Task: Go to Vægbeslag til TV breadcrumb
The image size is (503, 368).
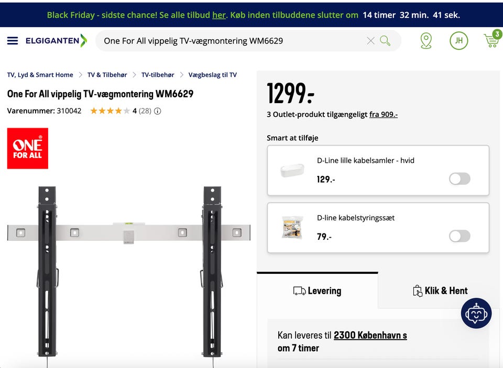Action: pyautogui.click(x=212, y=75)
